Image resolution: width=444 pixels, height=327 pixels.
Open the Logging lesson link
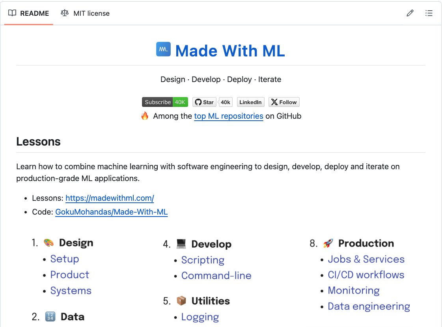[x=200, y=317]
